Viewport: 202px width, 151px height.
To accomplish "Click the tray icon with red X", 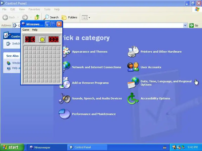I will coord(179,147).
